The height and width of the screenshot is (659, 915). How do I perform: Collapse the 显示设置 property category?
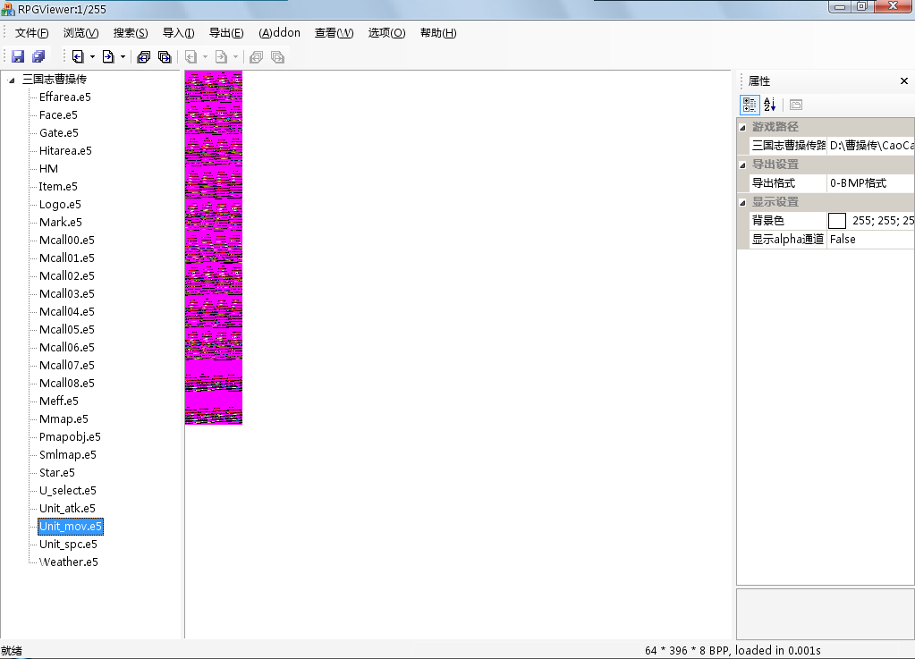(x=742, y=202)
